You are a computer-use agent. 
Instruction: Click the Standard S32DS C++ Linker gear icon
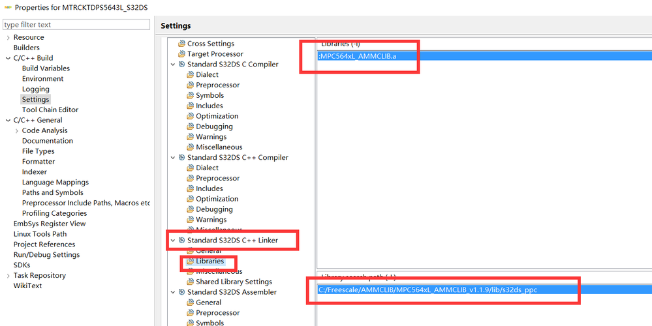tap(181, 240)
